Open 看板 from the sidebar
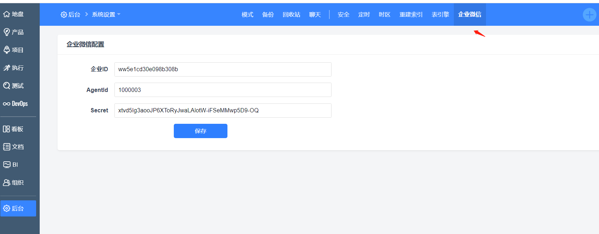 tap(14, 129)
